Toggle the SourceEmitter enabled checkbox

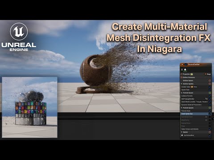point(186,64)
